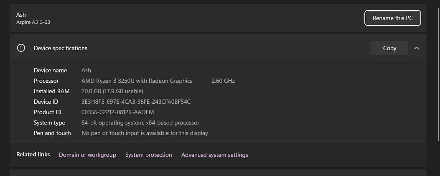Viewport: 440px width, 176px height.
Task: Select the Product ID value string
Action: 118,112
